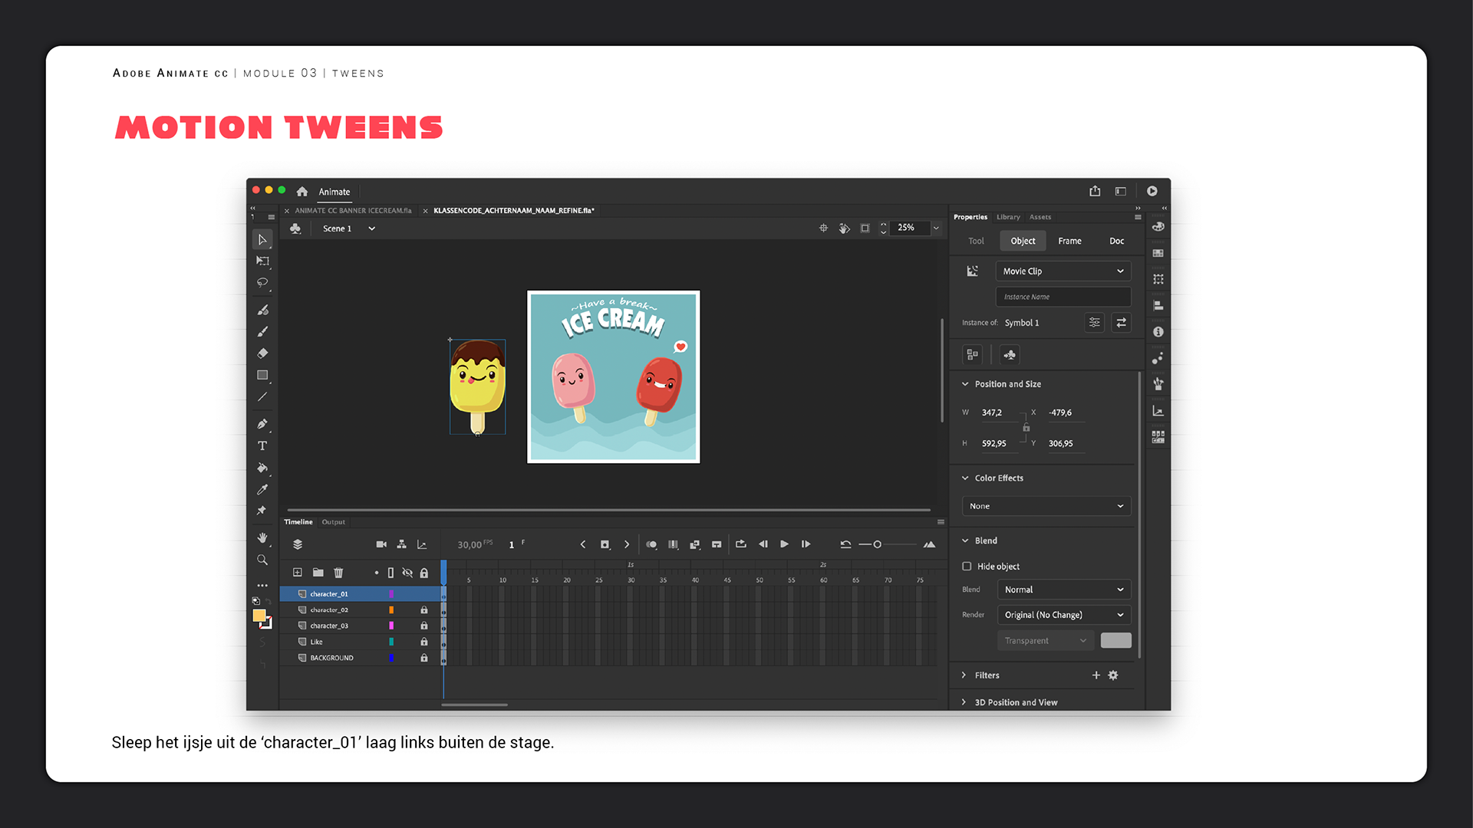This screenshot has width=1473, height=828.
Task: Unlock the BACKGROUND layer
Action: [423, 659]
